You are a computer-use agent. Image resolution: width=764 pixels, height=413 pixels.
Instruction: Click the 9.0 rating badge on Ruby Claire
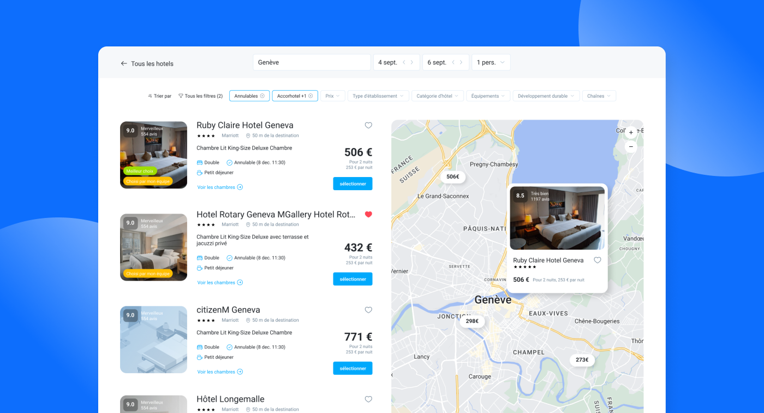[x=130, y=131]
